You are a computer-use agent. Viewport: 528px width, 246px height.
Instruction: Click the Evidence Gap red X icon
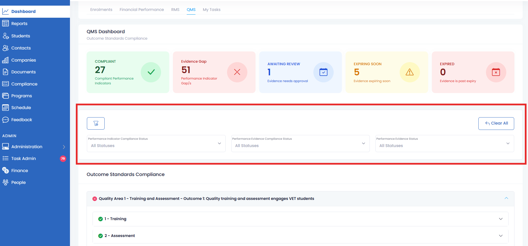pyautogui.click(x=237, y=72)
